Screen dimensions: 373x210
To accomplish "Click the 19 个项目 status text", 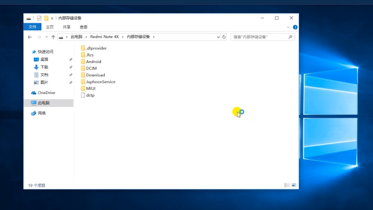I will 37,185.
